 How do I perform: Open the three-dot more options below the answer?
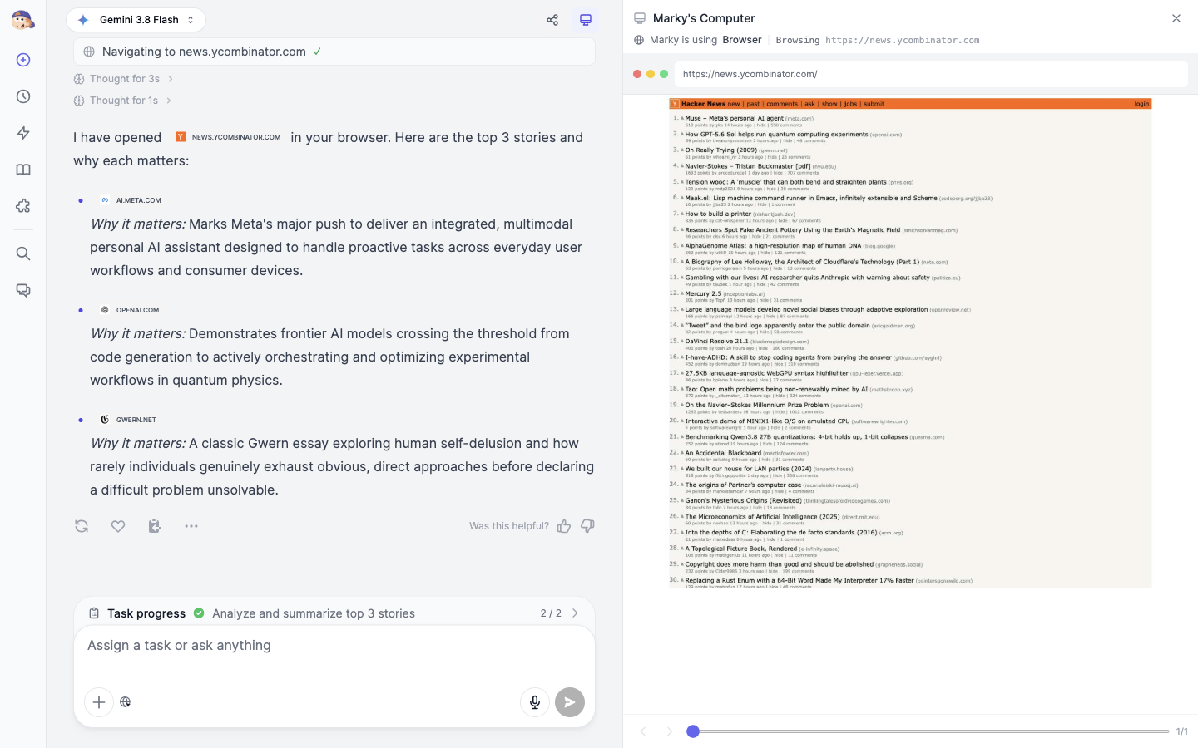pos(191,526)
